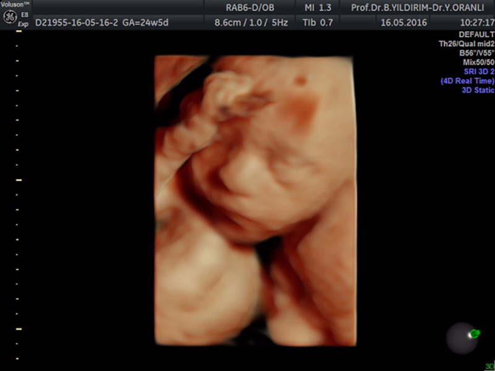Click the DEFAULT render preset label
Image resolution: width=495 pixels, height=371 pixels.
click(476, 35)
